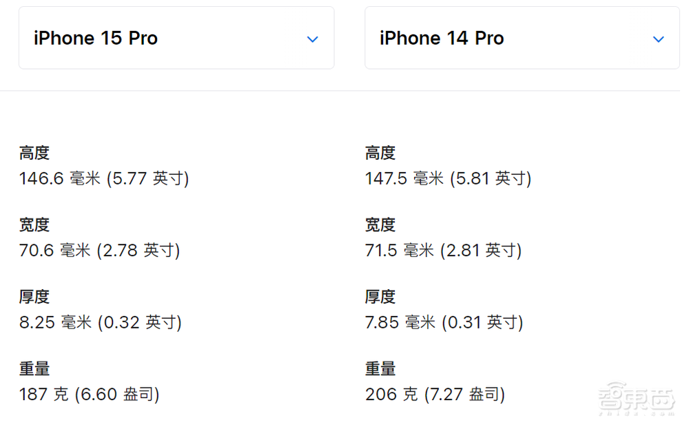Screen dimensions: 689x429
Task: Select the 8.25 毫米 thickness value
Action: click(x=100, y=322)
